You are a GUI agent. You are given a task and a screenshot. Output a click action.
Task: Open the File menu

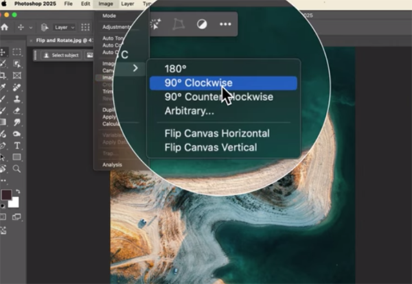[x=68, y=3]
